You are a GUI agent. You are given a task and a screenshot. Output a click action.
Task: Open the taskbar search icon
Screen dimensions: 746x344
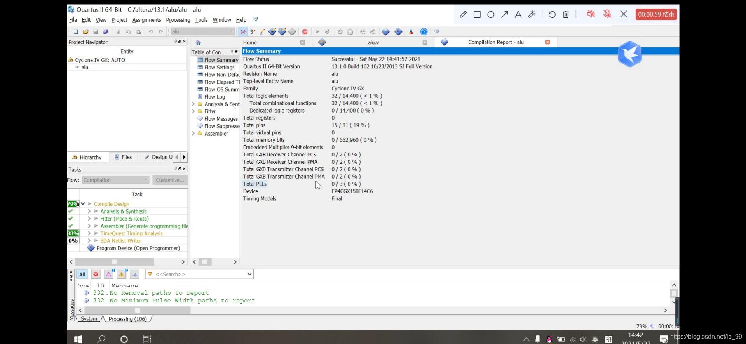[x=101, y=339]
